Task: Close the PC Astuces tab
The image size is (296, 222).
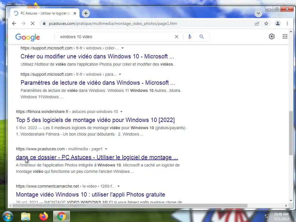Action: [75, 13]
